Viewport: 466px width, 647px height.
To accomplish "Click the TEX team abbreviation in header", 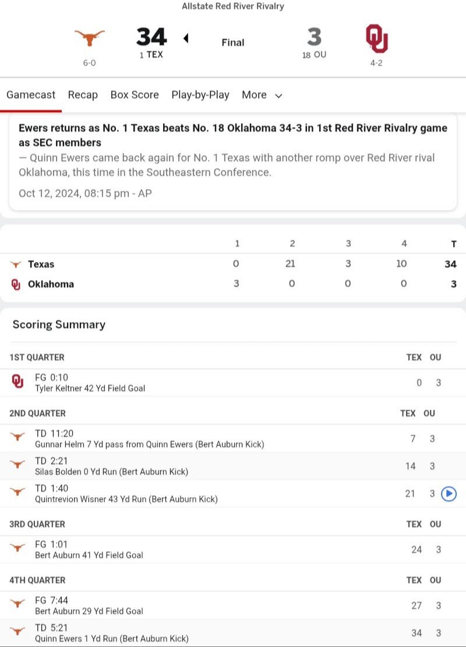I will click(155, 54).
